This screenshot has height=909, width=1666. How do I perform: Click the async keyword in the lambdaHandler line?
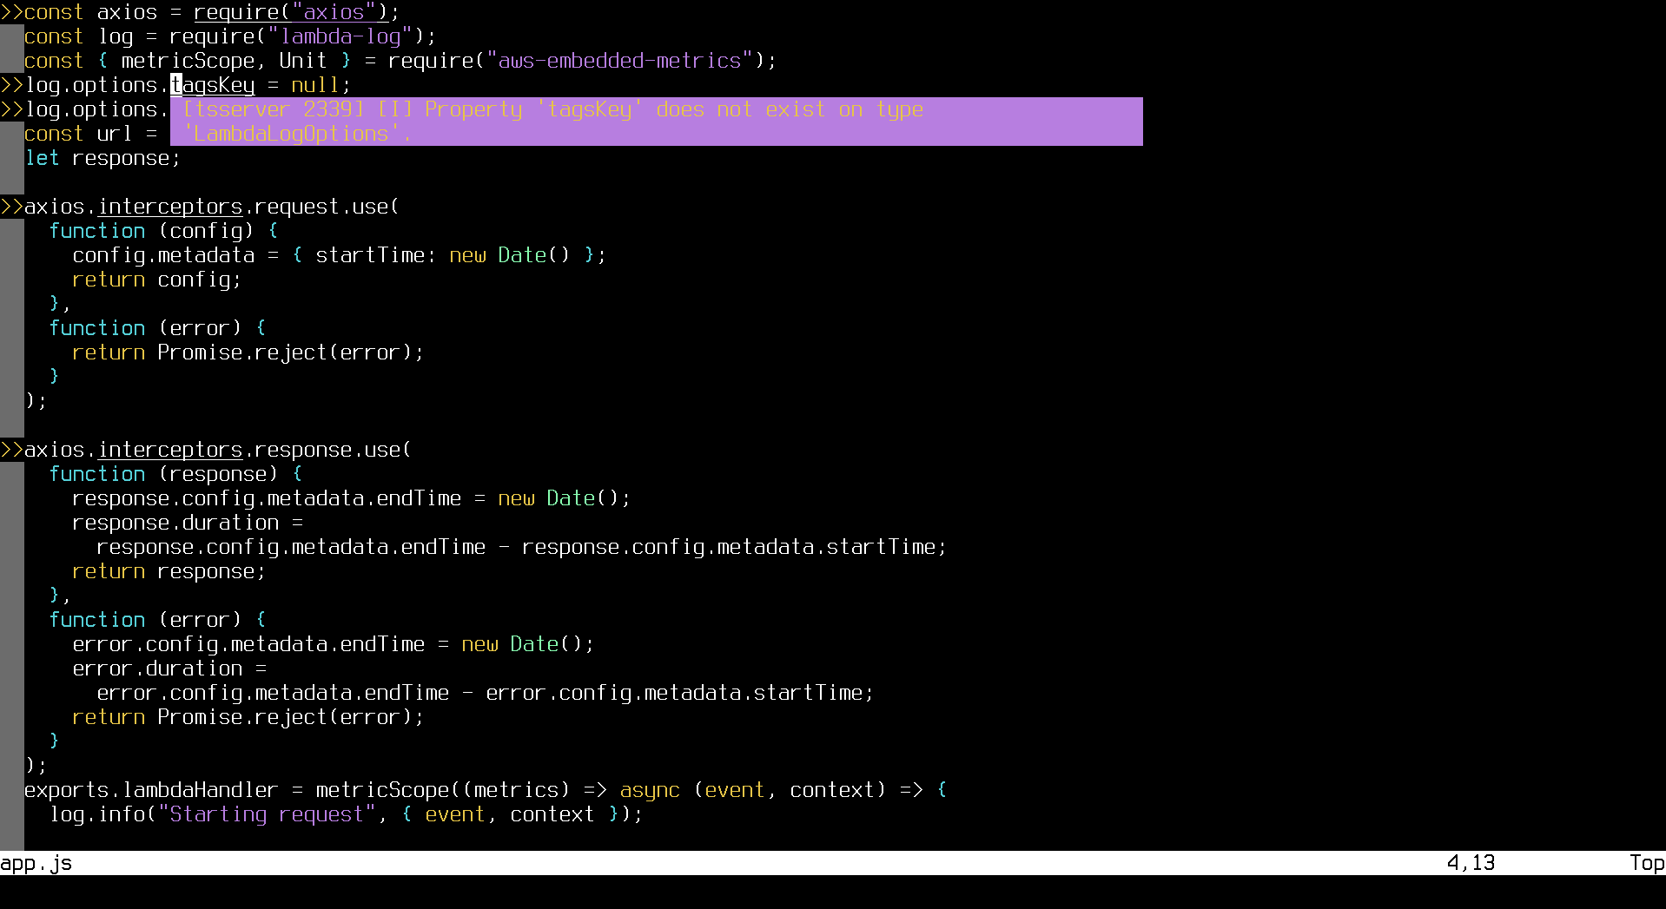[650, 790]
